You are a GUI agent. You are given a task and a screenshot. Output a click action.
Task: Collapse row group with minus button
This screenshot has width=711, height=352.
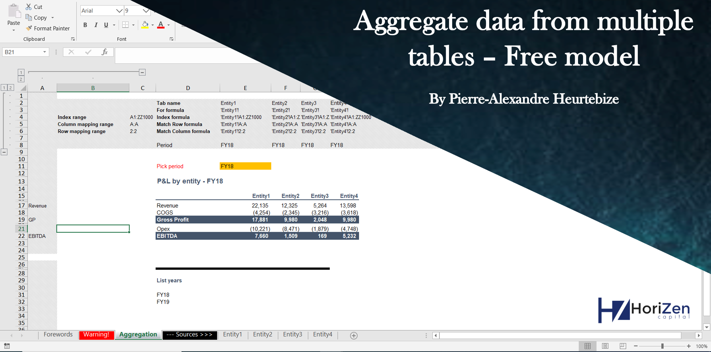tap(4, 152)
